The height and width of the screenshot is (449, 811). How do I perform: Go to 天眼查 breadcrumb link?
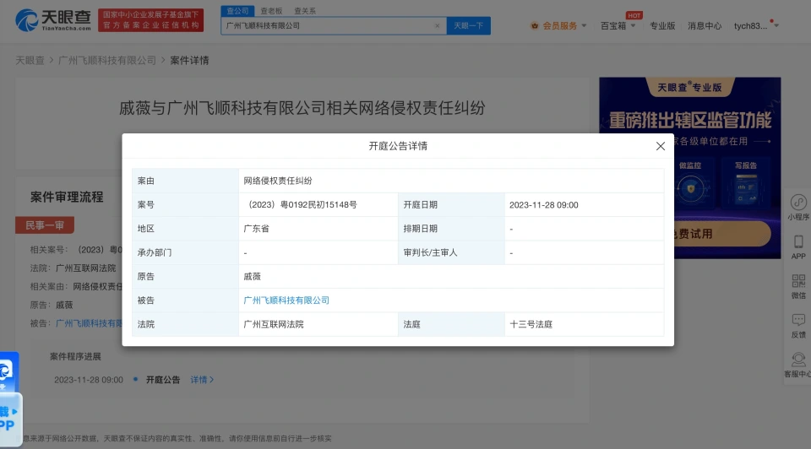click(x=30, y=61)
